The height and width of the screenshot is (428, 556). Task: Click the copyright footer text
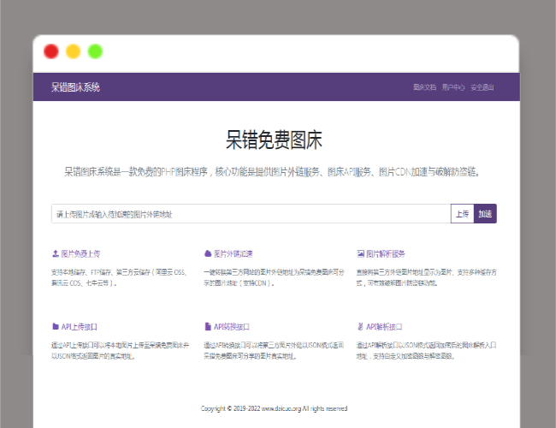[x=274, y=408]
